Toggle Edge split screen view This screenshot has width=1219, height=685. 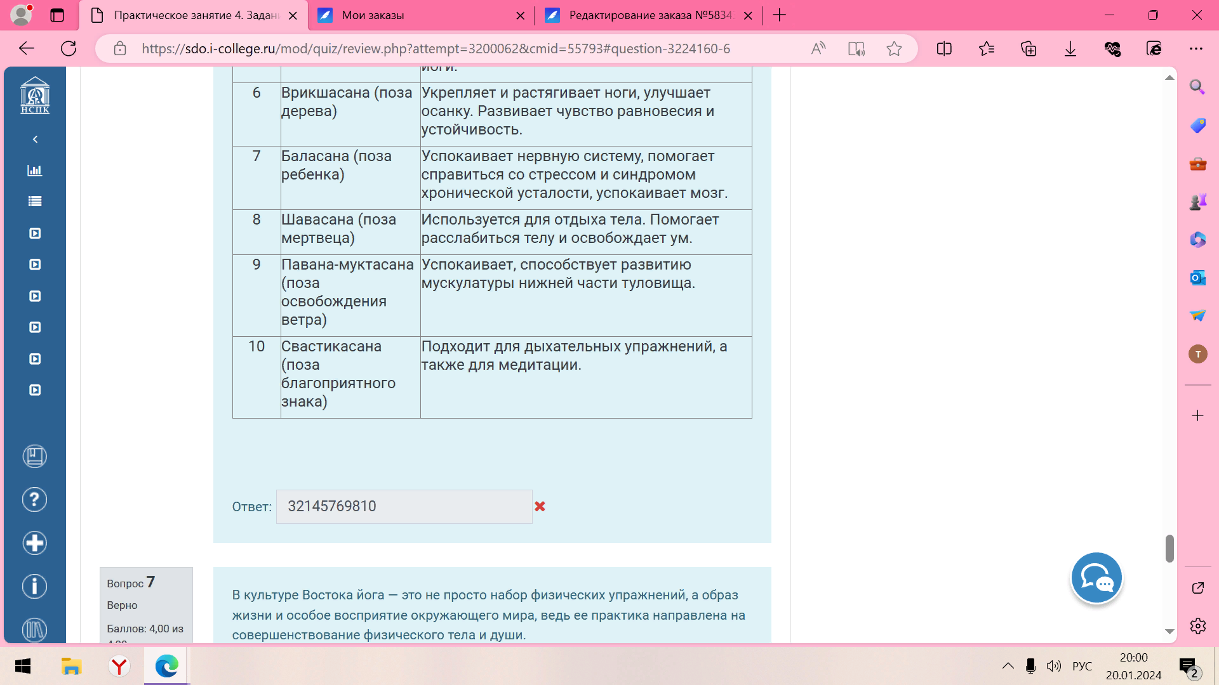944,49
